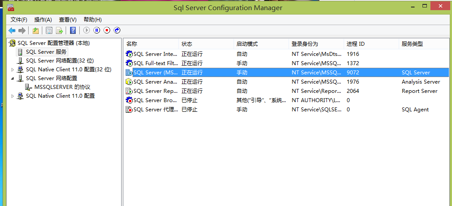This screenshot has width=452, height=206.
Task: Click the SQL Agent service type cell
Action: 415,110
